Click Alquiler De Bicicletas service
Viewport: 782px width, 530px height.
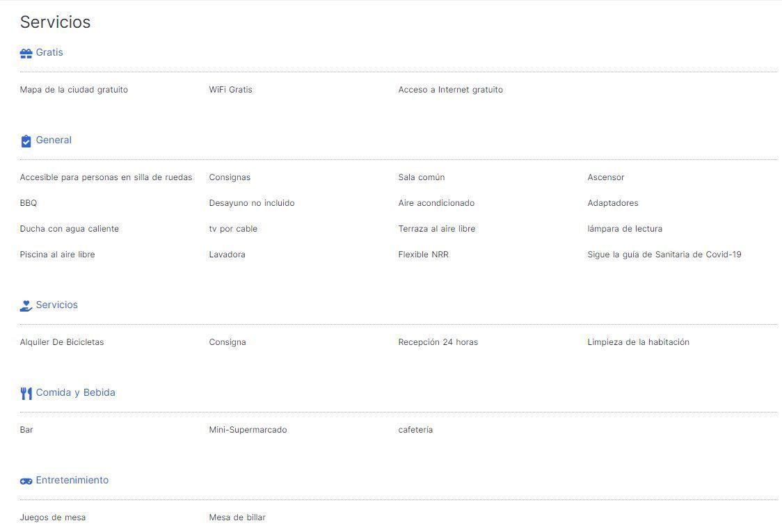pos(62,342)
